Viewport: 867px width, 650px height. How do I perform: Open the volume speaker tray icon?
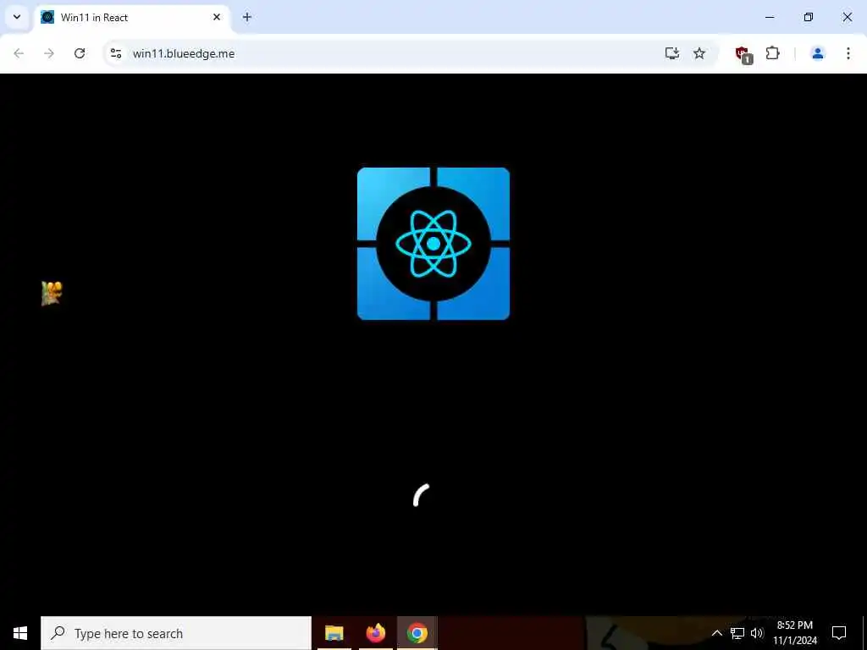(x=757, y=633)
